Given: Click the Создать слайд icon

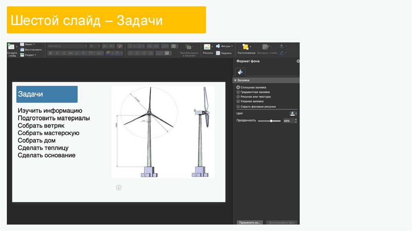Looking at the screenshot, I should click(11, 47).
